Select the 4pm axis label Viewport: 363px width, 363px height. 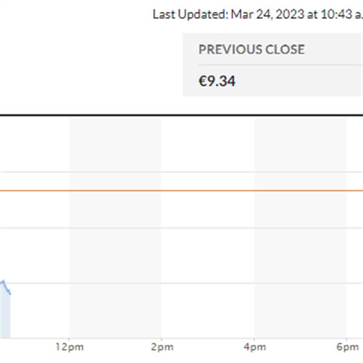[255, 347]
